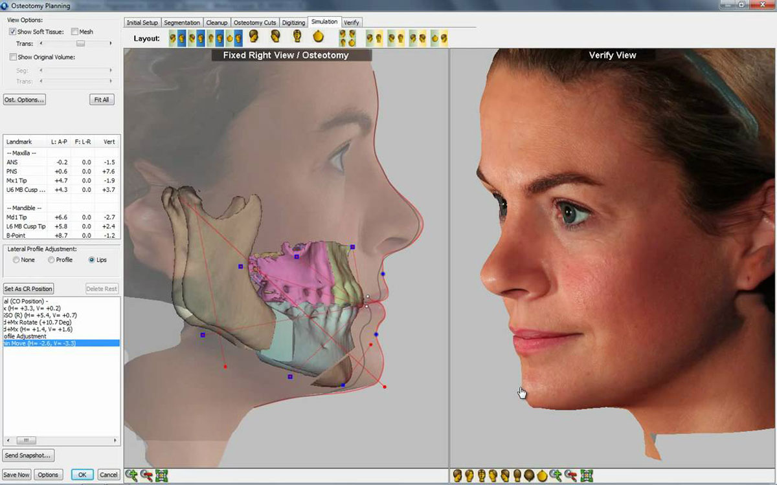Uncheck Show Soft Tissue checkbox
Viewport: 777px width, 485px height.
[13, 31]
